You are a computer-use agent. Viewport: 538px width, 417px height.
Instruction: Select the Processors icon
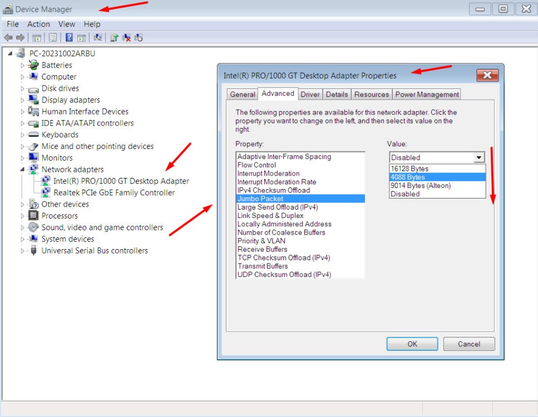(x=33, y=215)
